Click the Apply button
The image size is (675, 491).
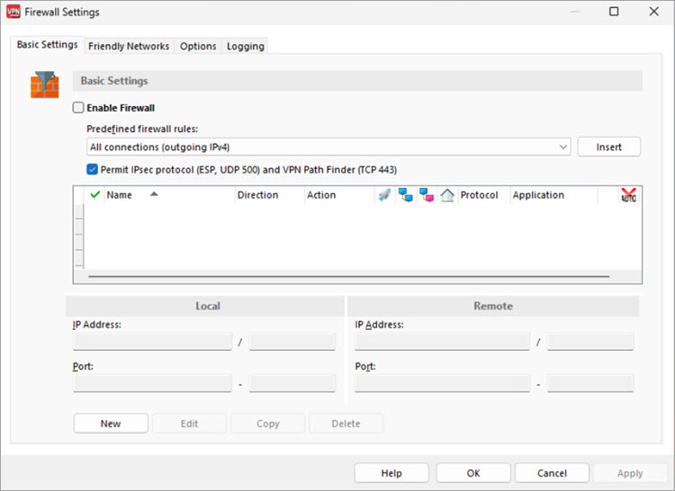(x=630, y=473)
